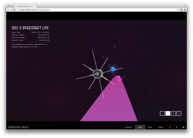The height and width of the screenshot is (138, 193).
Task: Click the browser extension icon beside the star
Action: click(181, 10)
